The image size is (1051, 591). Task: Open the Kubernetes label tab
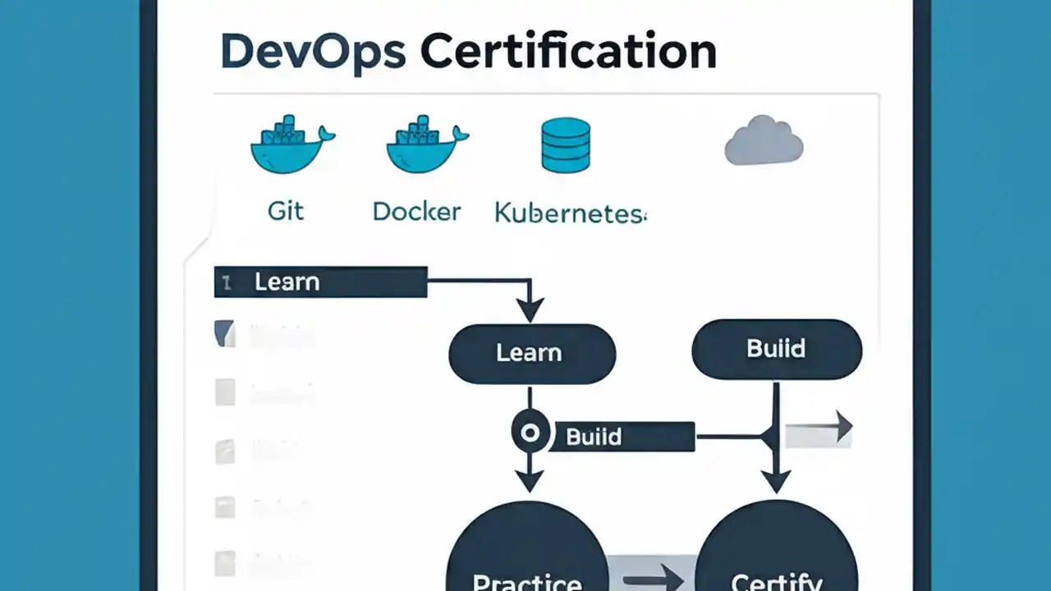point(569,213)
